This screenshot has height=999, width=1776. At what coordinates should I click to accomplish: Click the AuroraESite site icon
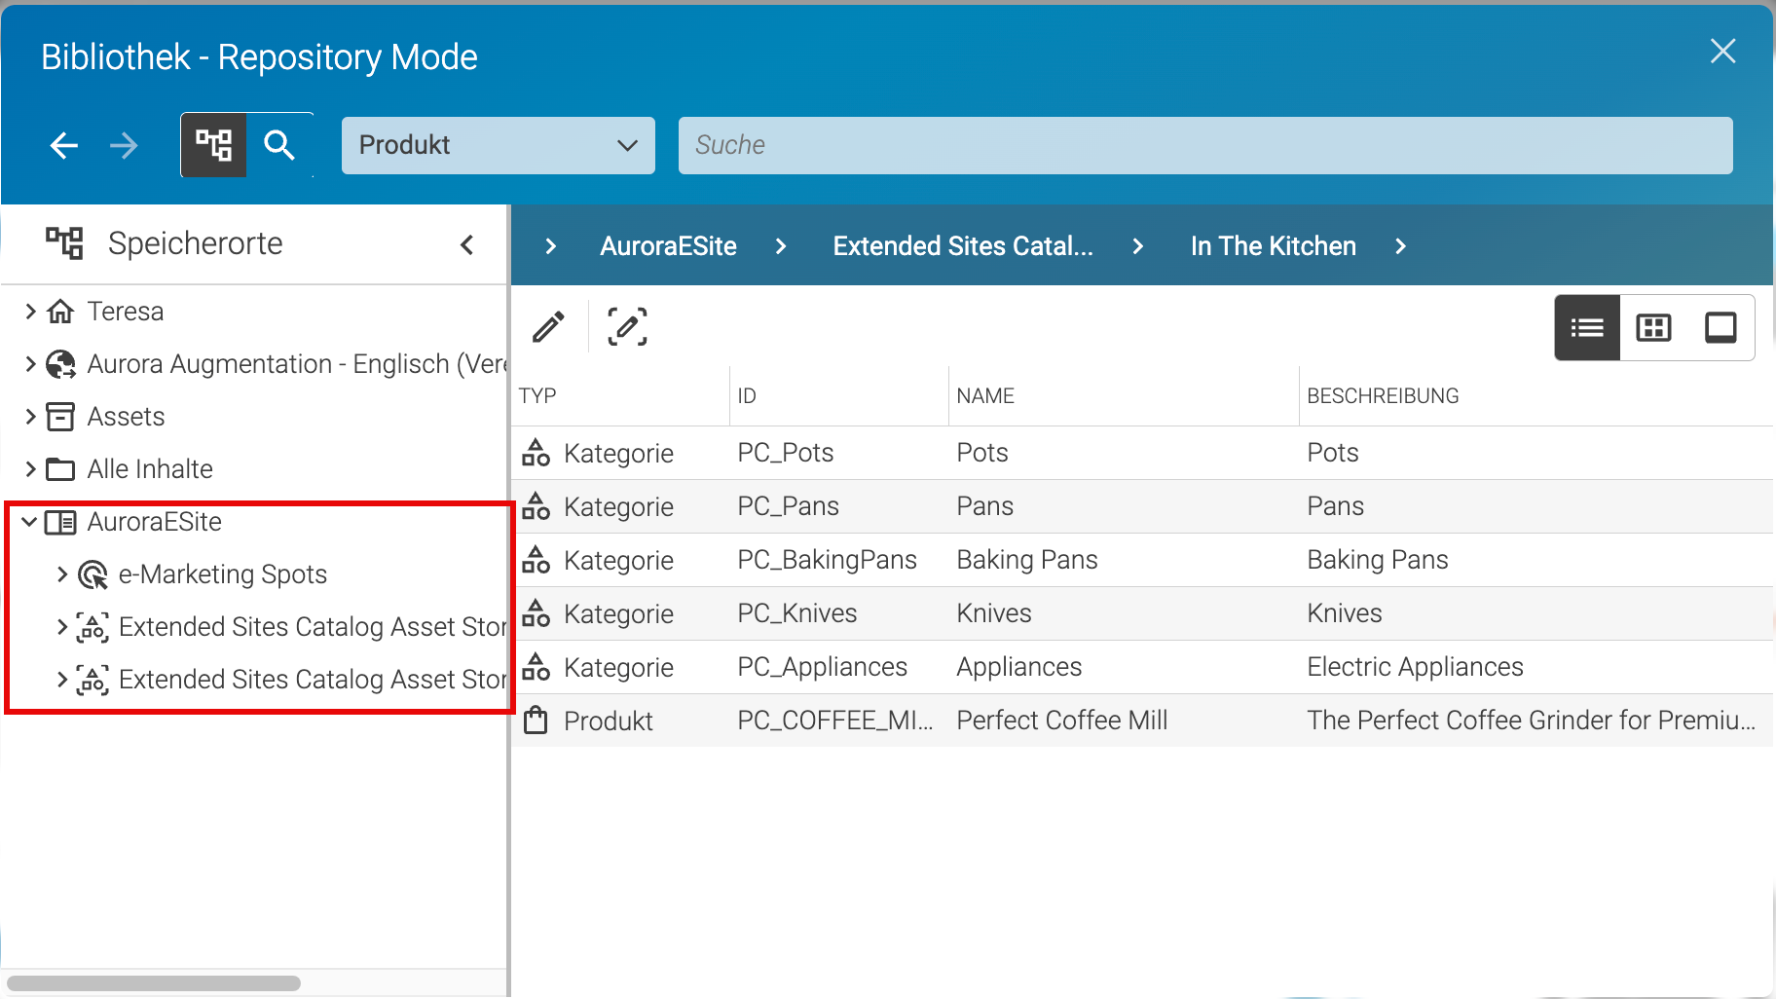tap(60, 522)
